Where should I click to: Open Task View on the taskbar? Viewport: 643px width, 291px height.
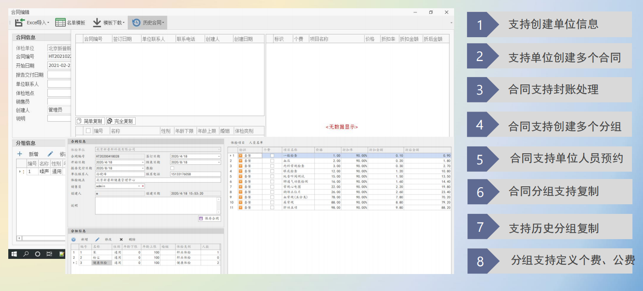coord(49,254)
